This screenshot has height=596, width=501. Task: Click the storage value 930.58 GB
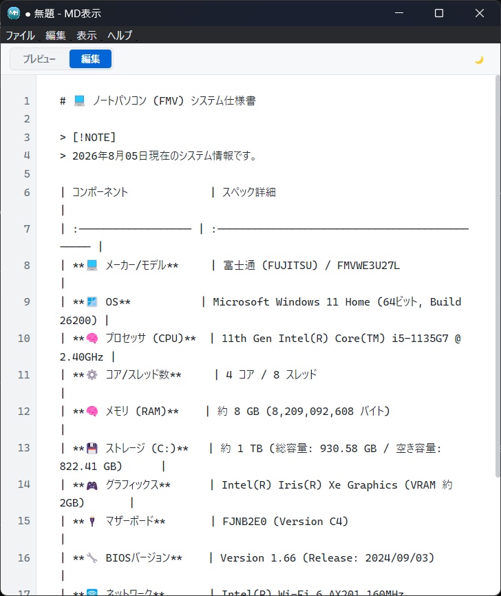(x=348, y=449)
